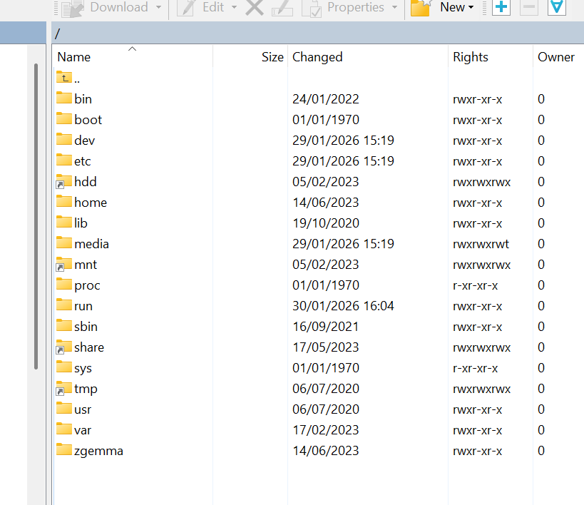Click the 'zgemma' folder name
Image resolution: width=584 pixels, height=505 pixels.
98,451
